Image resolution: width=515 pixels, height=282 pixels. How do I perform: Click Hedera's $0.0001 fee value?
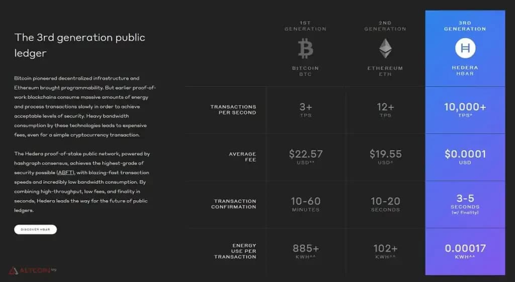tap(465, 157)
